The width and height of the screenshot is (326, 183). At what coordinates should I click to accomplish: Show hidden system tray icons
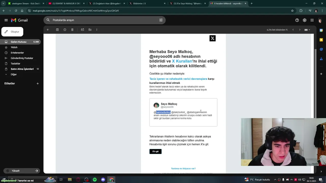(x=275, y=180)
